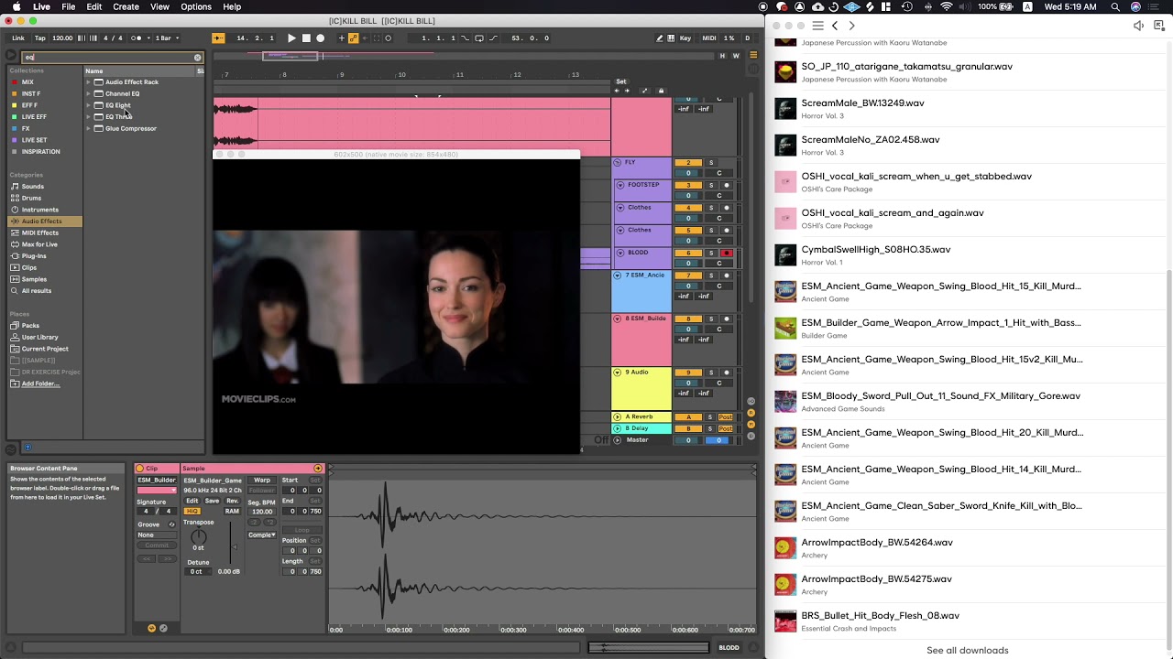This screenshot has height=659, width=1173.
Task: Toggle the Draw Mode pencil
Action: (659, 38)
